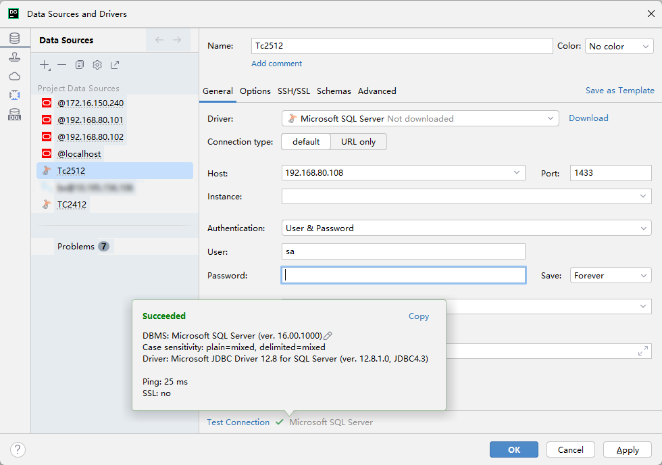Viewport: 662px width, 465px height.
Task: Close the Data Sources and Drivers dialog
Action: click(651, 14)
